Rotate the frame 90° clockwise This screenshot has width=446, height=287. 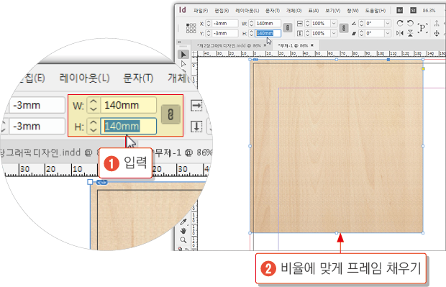click(400, 23)
